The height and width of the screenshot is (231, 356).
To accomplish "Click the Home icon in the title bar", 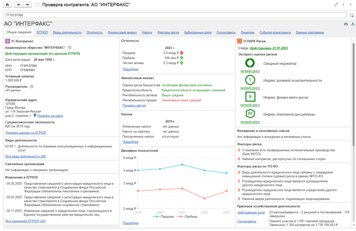I will coord(7,5).
